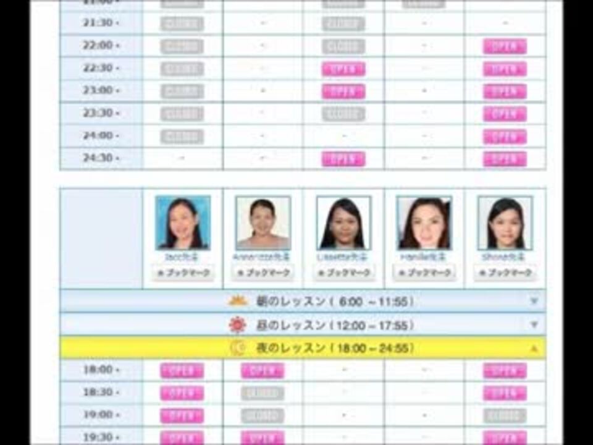Click the 21:30 CLOSE slot in the first column
Image resolution: width=593 pixels, height=445 pixels.
(x=182, y=24)
